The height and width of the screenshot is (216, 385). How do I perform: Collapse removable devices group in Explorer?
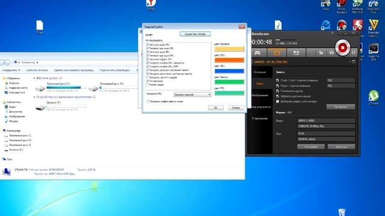click(34, 97)
